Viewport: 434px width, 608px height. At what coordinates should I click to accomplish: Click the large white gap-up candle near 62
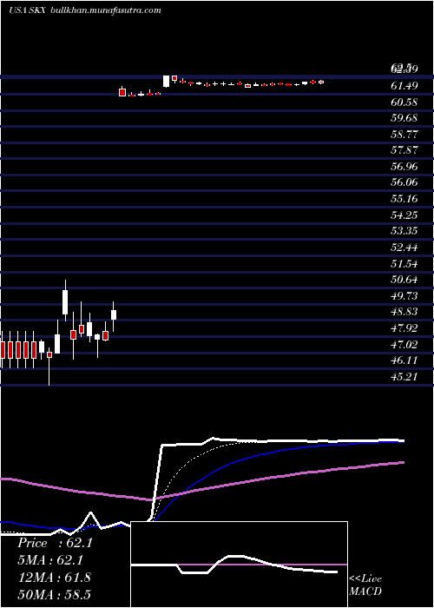point(167,81)
